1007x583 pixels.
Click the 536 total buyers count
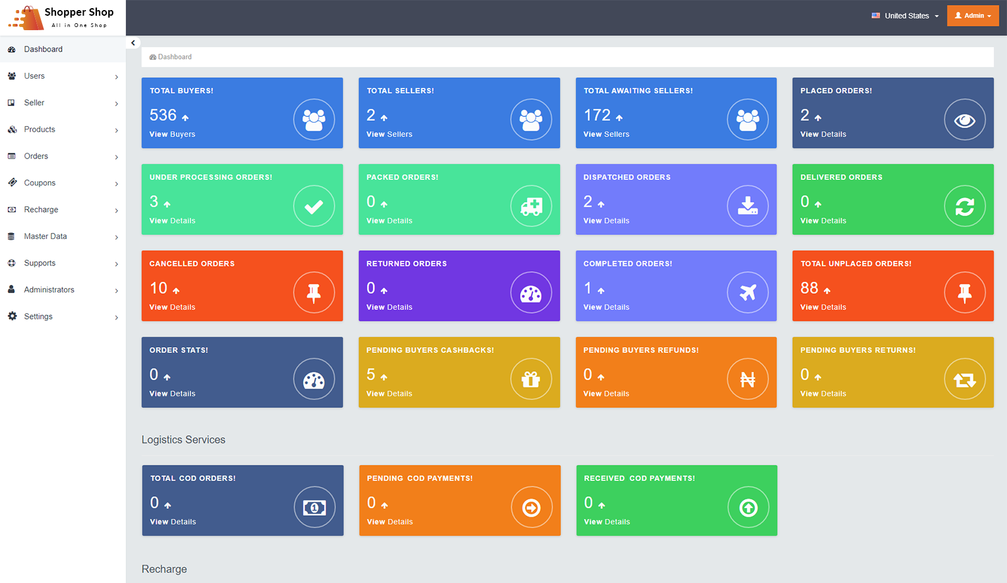click(163, 115)
